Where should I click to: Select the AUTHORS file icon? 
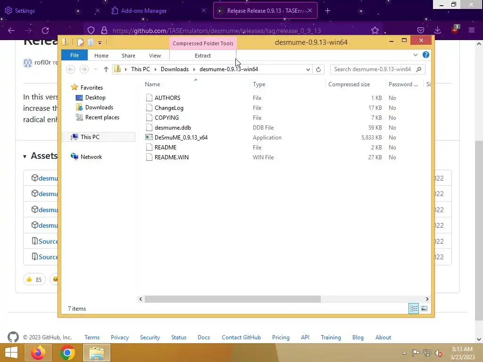tap(149, 98)
